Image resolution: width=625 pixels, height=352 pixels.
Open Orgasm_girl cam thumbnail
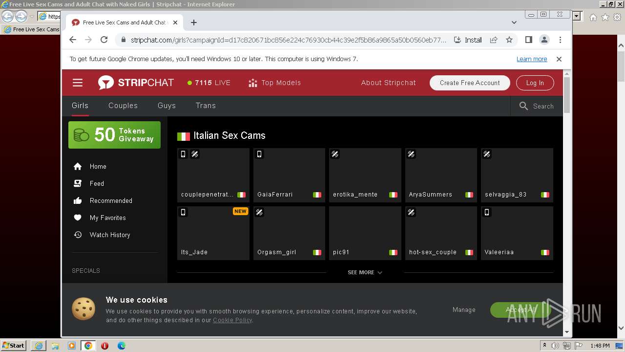point(289,233)
